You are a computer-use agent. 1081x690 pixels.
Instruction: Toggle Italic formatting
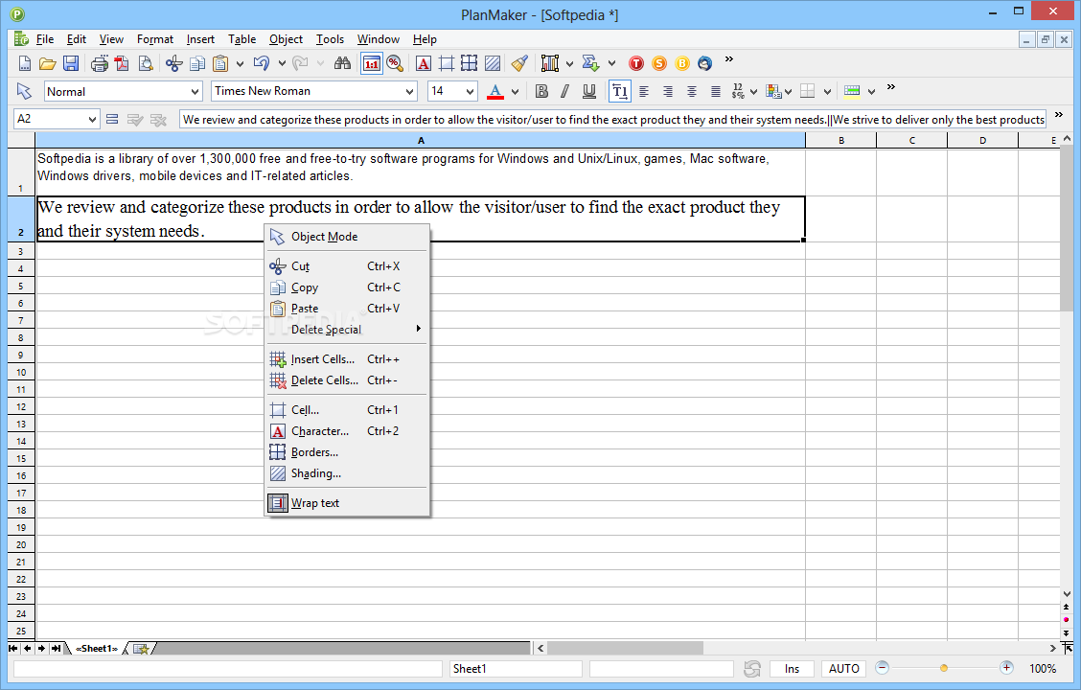pos(565,91)
